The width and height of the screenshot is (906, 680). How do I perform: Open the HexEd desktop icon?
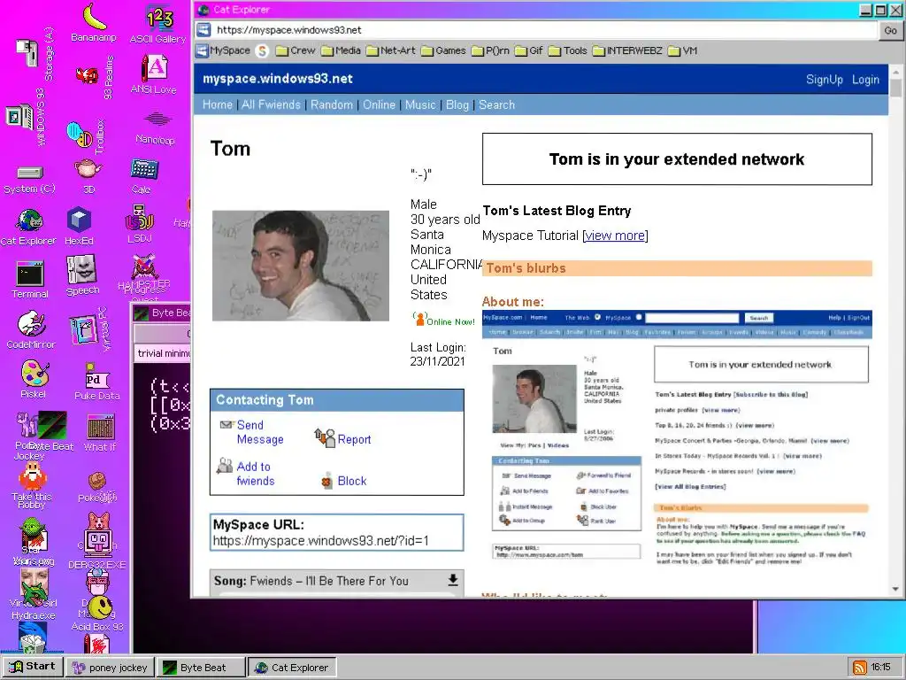[x=79, y=226]
